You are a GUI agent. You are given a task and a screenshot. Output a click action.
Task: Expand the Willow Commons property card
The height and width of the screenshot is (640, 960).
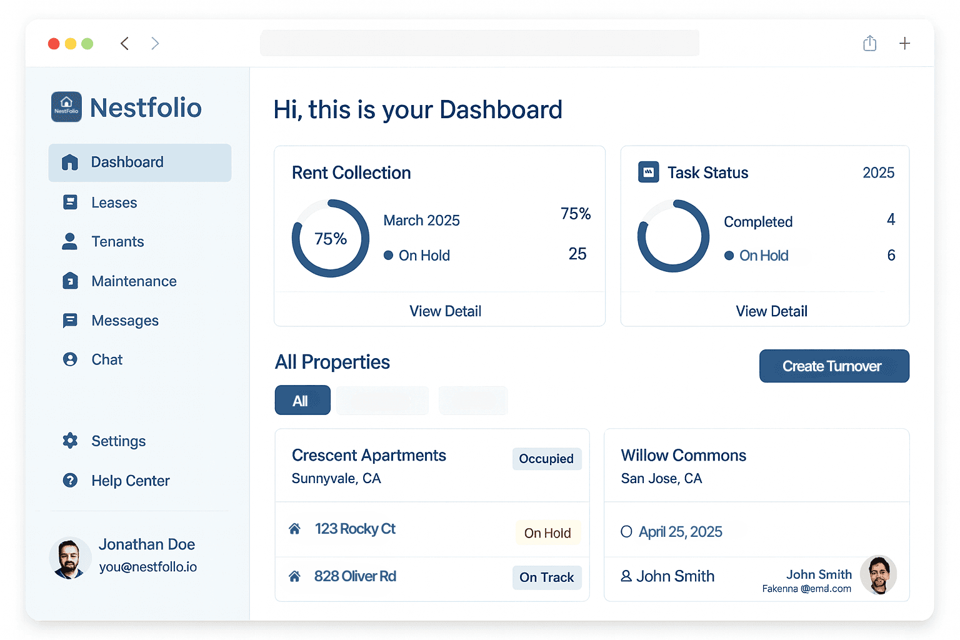683,455
